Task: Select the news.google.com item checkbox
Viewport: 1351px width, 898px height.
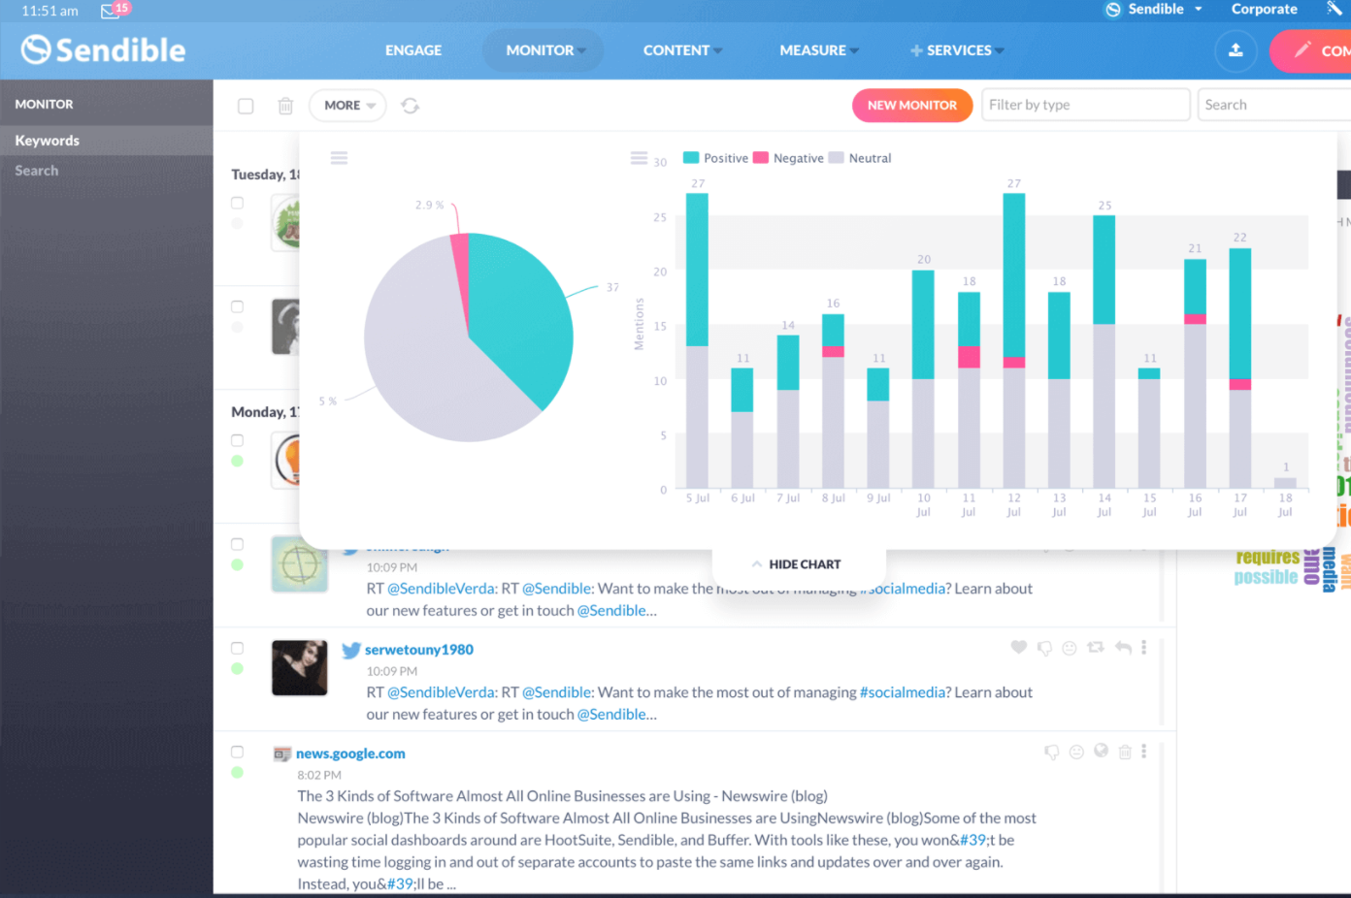Action: tap(237, 752)
